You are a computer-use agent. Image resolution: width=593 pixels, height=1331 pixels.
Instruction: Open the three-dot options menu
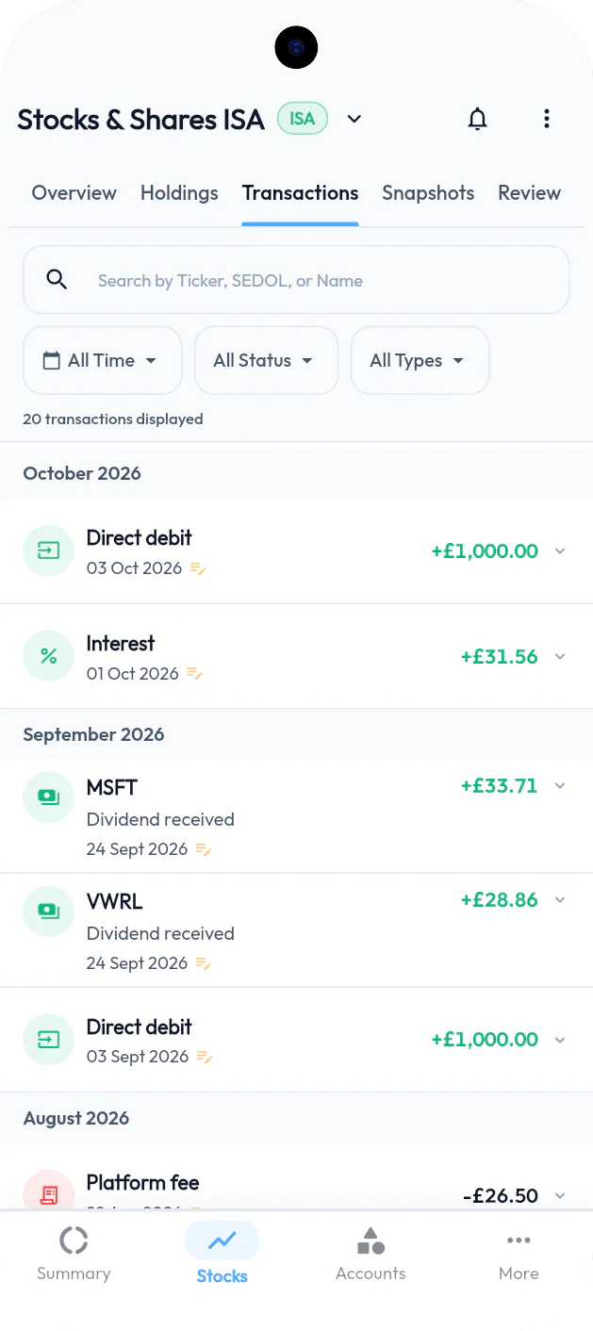coord(546,119)
